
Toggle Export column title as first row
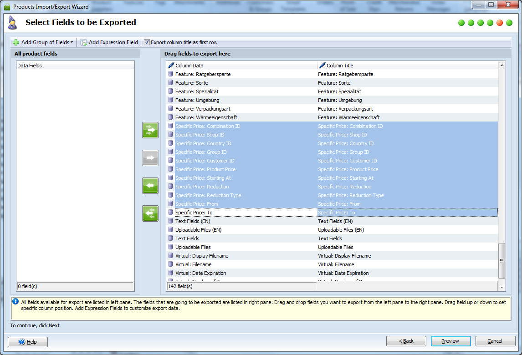click(147, 42)
